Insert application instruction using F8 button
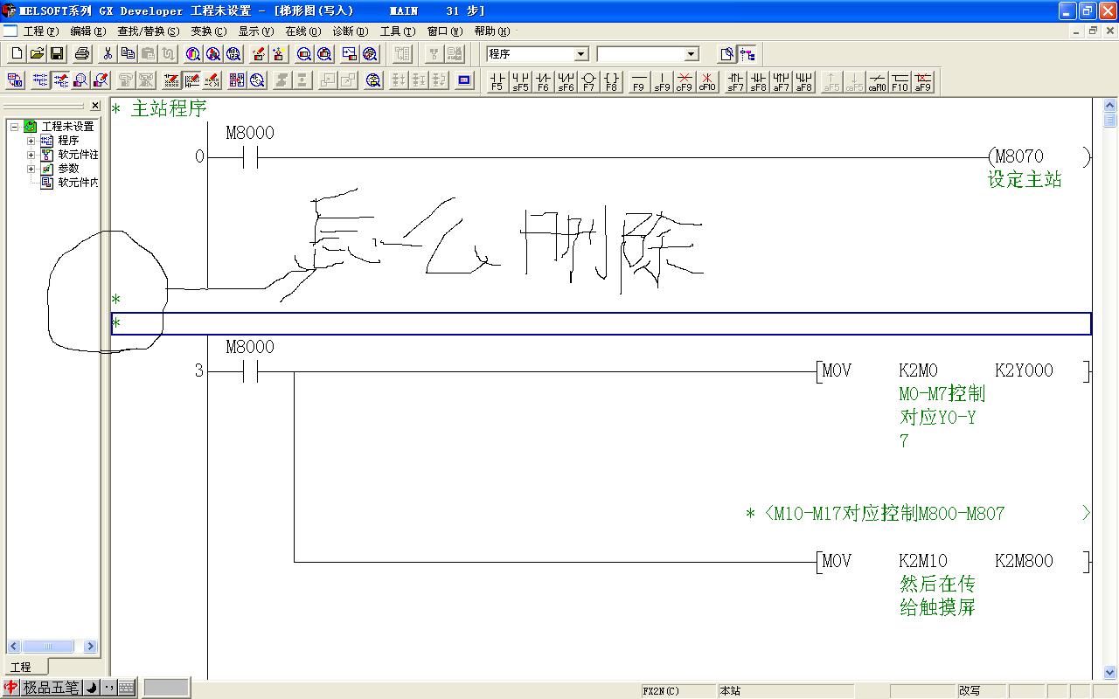 coord(611,81)
